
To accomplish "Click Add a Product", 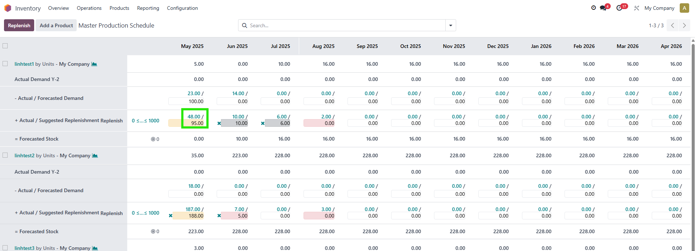I will 56,25.
